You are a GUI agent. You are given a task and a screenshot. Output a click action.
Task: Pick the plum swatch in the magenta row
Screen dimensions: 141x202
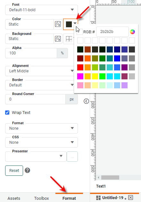point(124,77)
